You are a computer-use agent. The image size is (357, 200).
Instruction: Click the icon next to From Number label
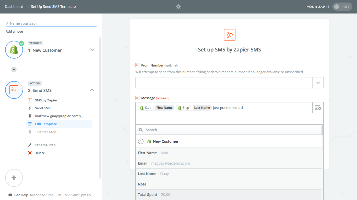(x=137, y=65)
